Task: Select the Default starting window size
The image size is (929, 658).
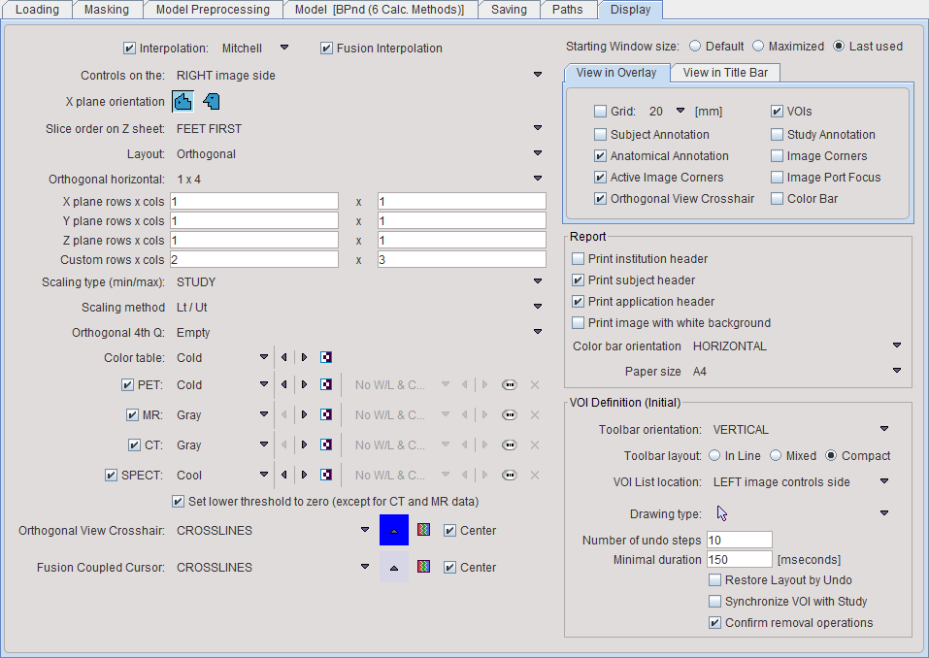Action: pyautogui.click(x=696, y=47)
